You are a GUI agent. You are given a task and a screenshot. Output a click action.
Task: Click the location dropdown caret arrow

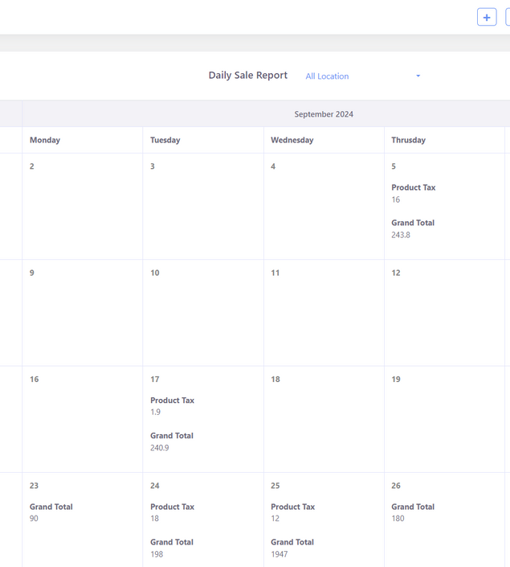coord(418,76)
